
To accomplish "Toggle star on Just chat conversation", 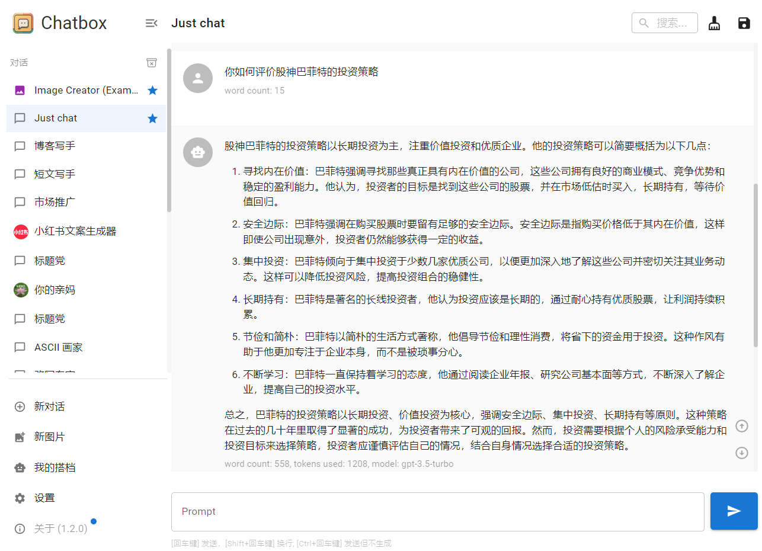I will coord(152,118).
